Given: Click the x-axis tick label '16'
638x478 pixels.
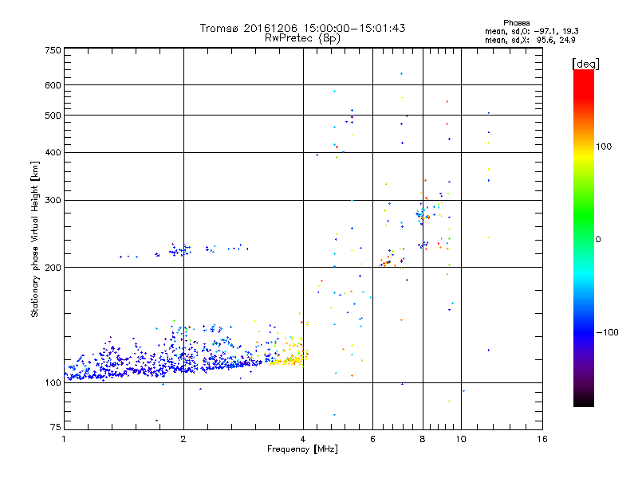Looking at the screenshot, I should [542, 439].
